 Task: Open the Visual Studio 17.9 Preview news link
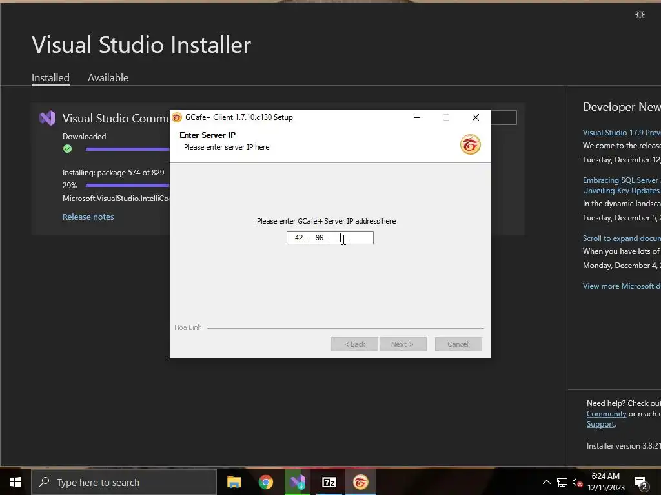pos(622,133)
